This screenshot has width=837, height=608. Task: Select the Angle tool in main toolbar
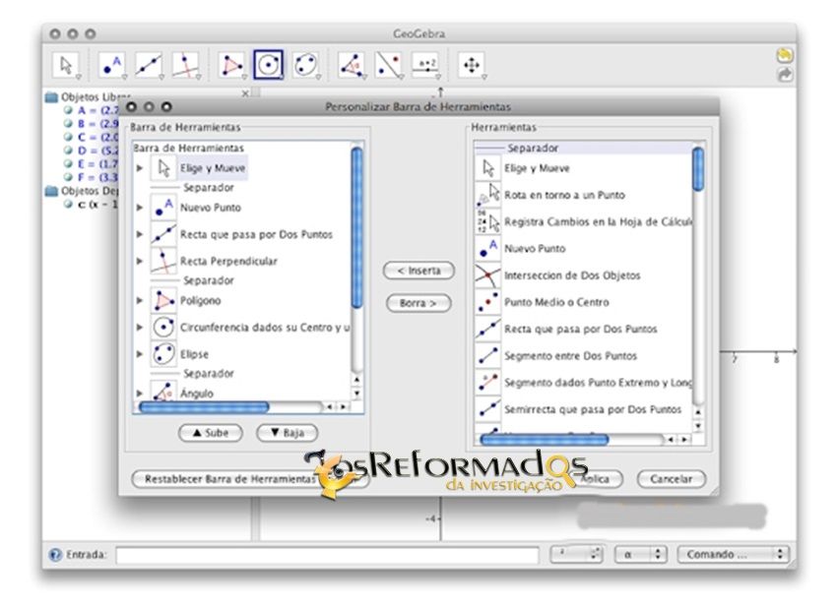(x=351, y=65)
